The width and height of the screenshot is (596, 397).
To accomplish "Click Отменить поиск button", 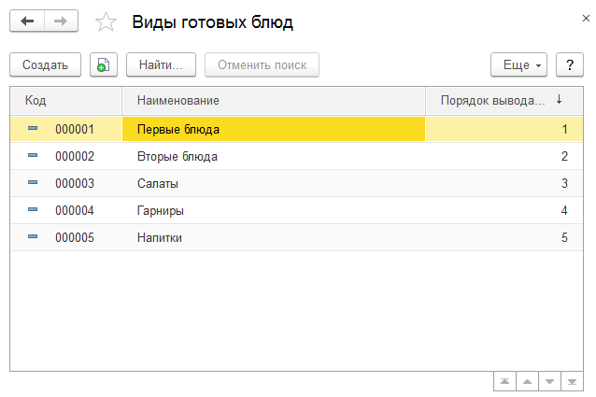I will (x=262, y=65).
